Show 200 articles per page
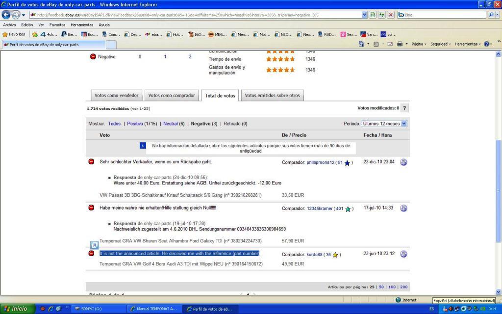The height and width of the screenshot is (314, 502). click(x=404, y=287)
